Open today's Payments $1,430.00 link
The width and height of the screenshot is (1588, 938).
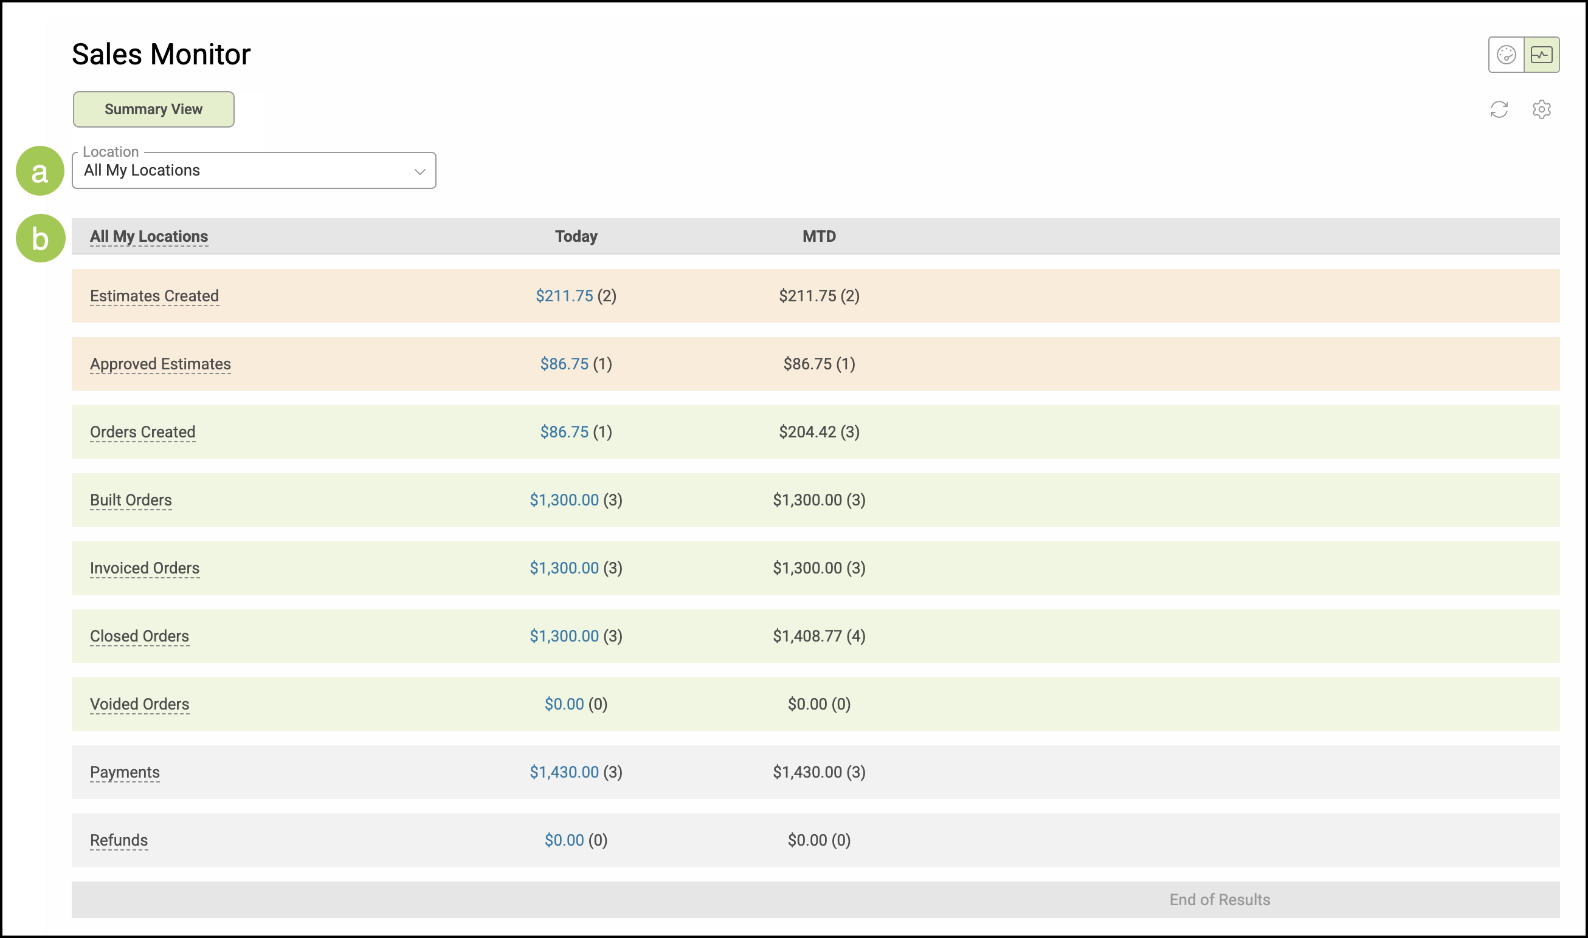pyautogui.click(x=564, y=772)
